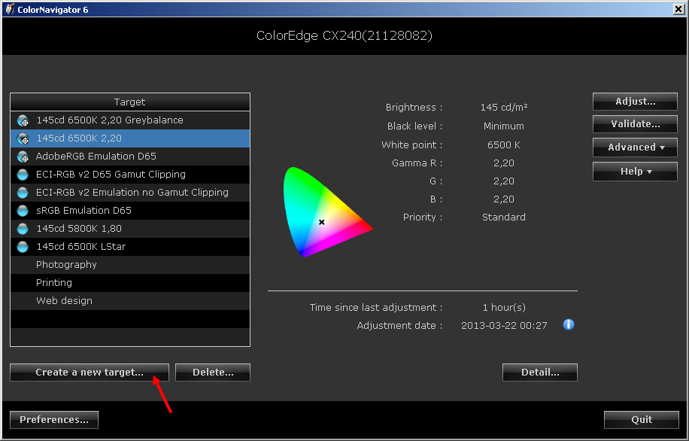Click the Target list column header
The image size is (689, 441).
pos(130,102)
